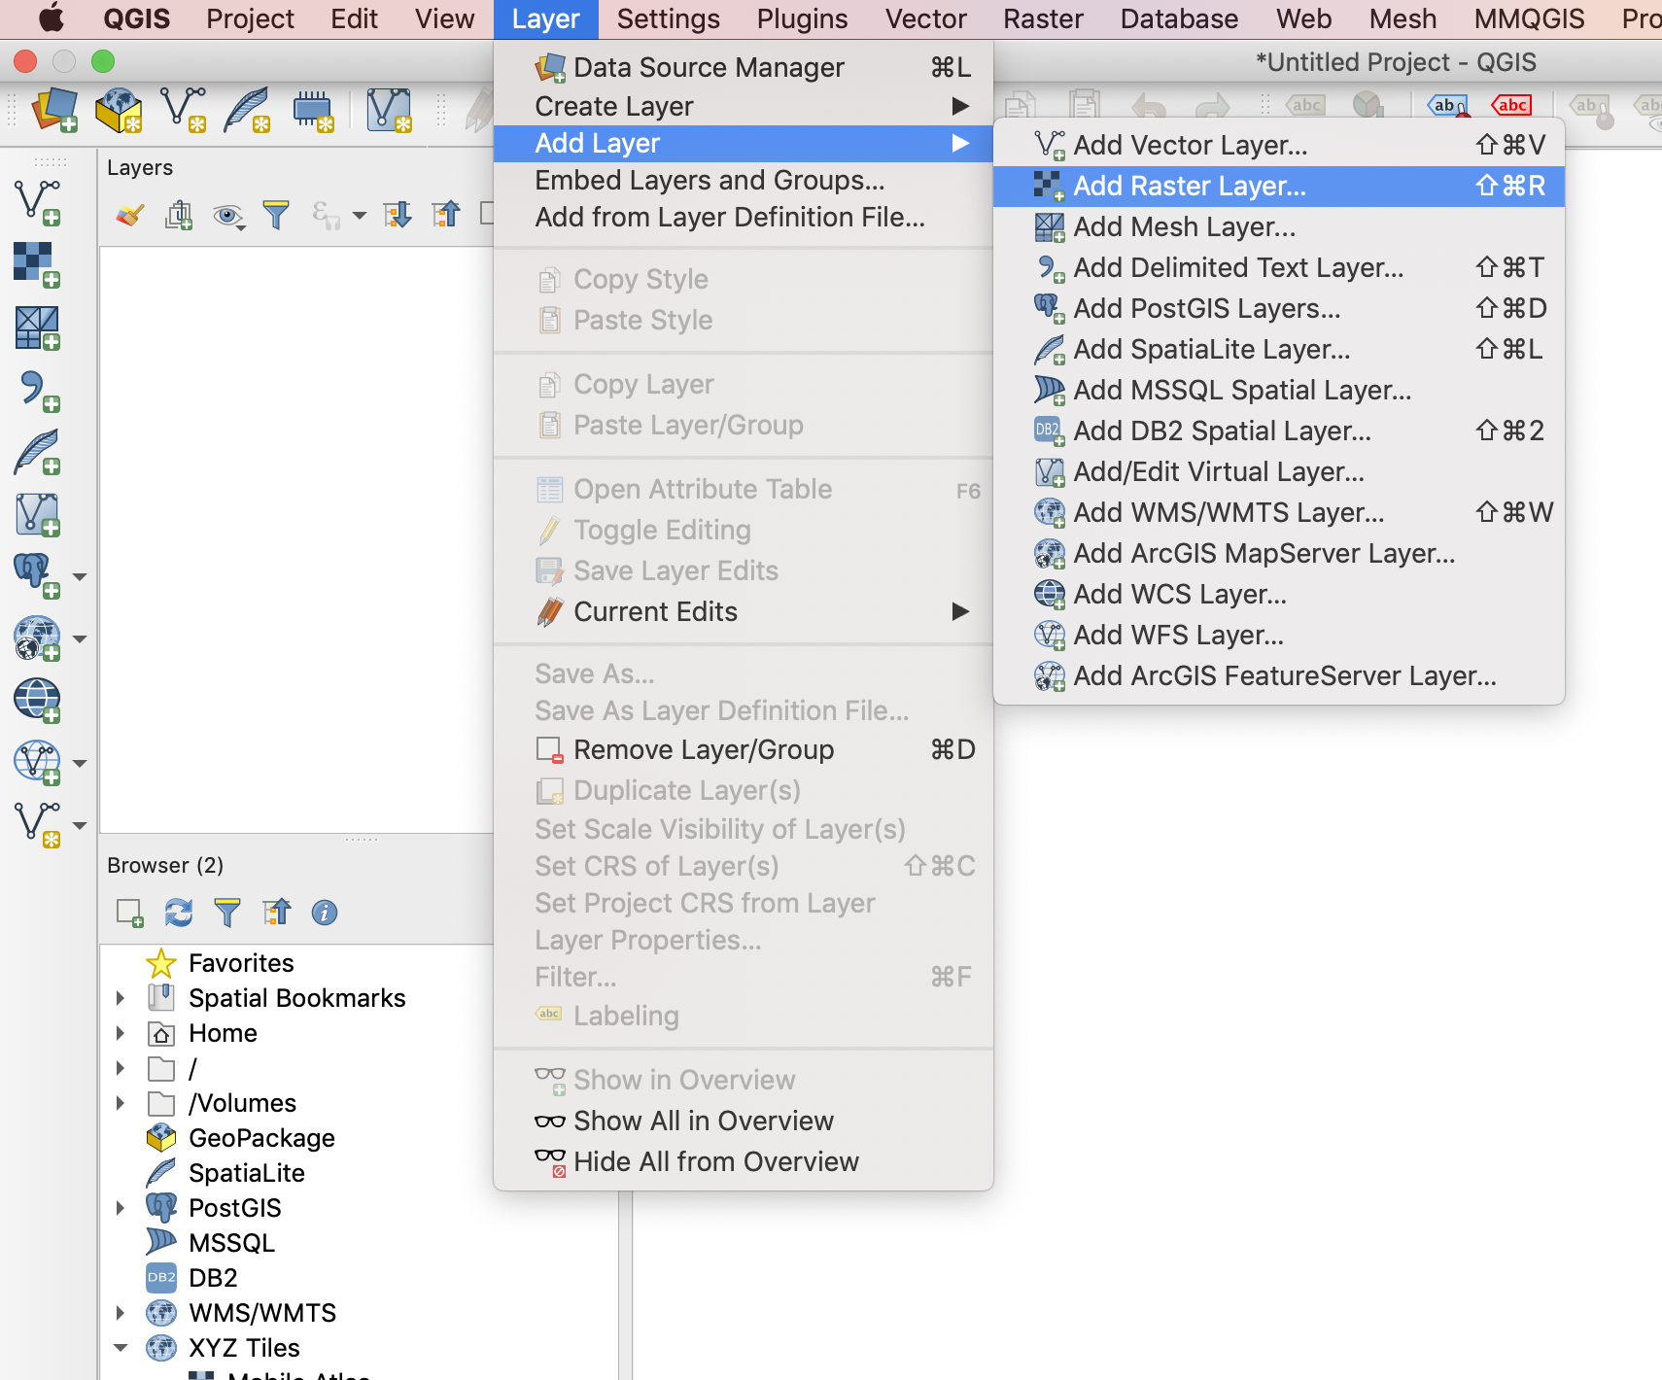1662x1380 pixels.
Task: Add a new group in the Layers panel
Action: tap(178, 216)
